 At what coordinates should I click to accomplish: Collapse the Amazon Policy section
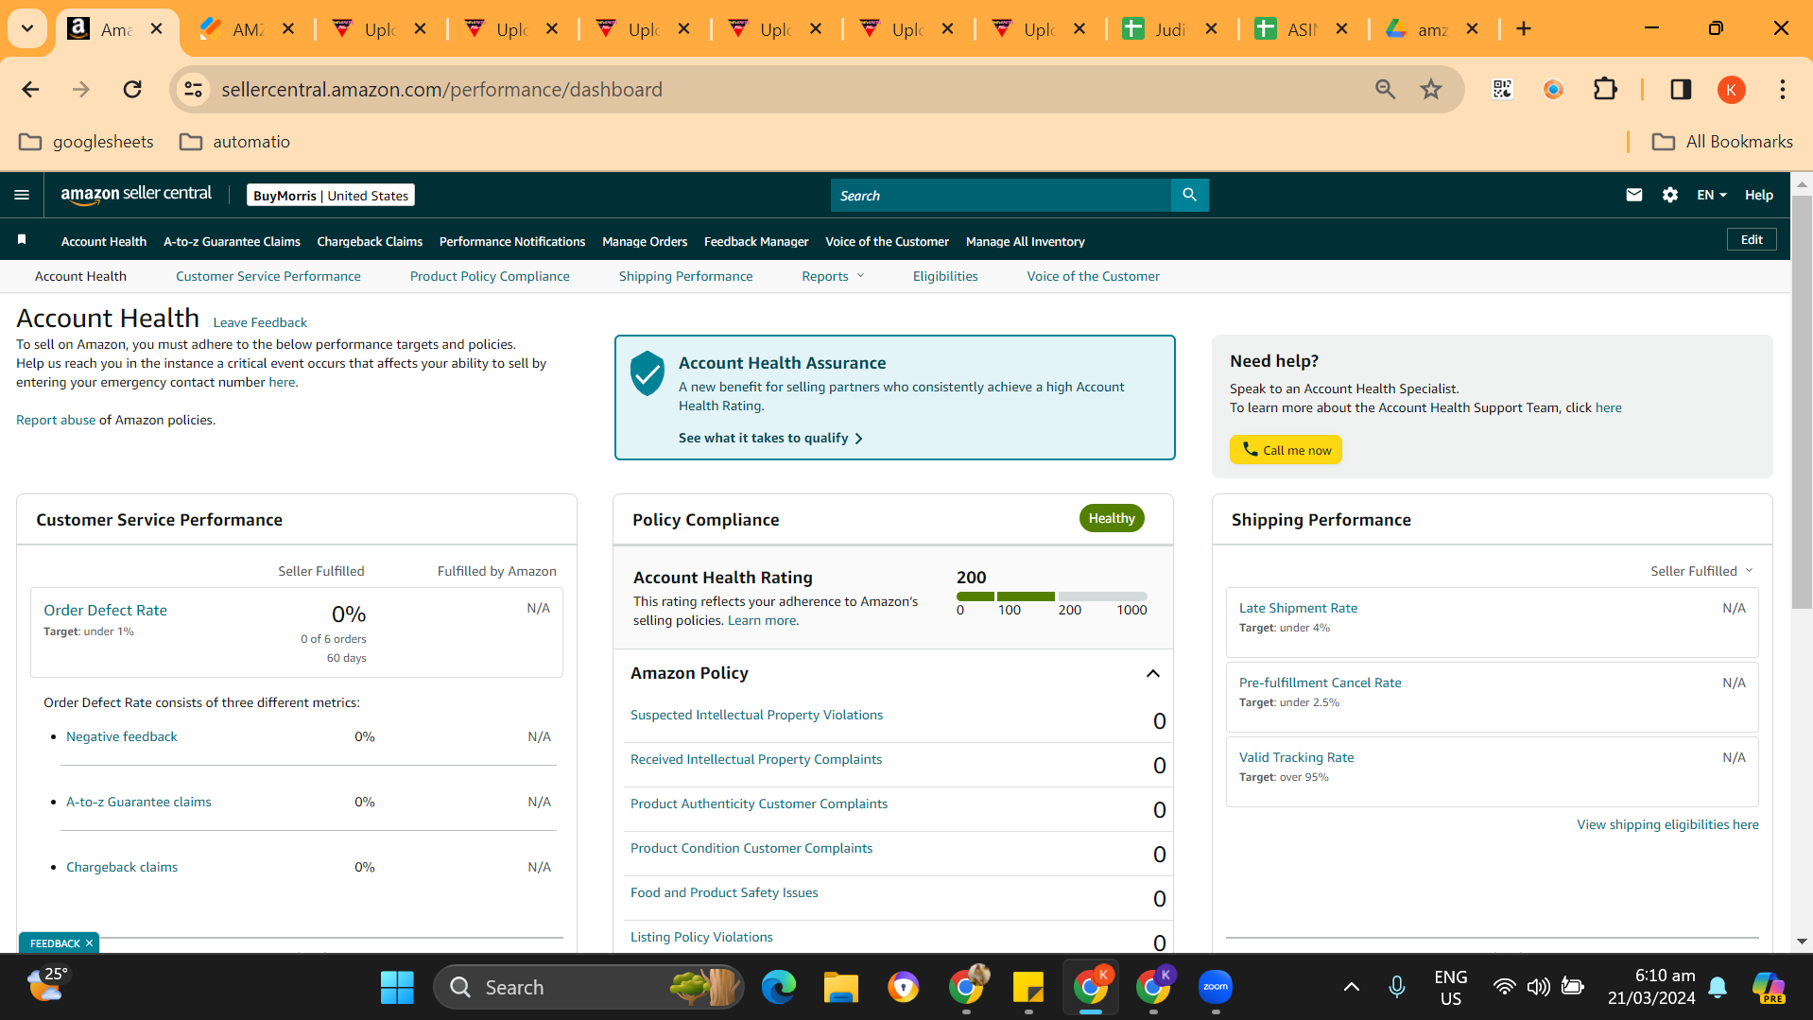(x=1152, y=673)
